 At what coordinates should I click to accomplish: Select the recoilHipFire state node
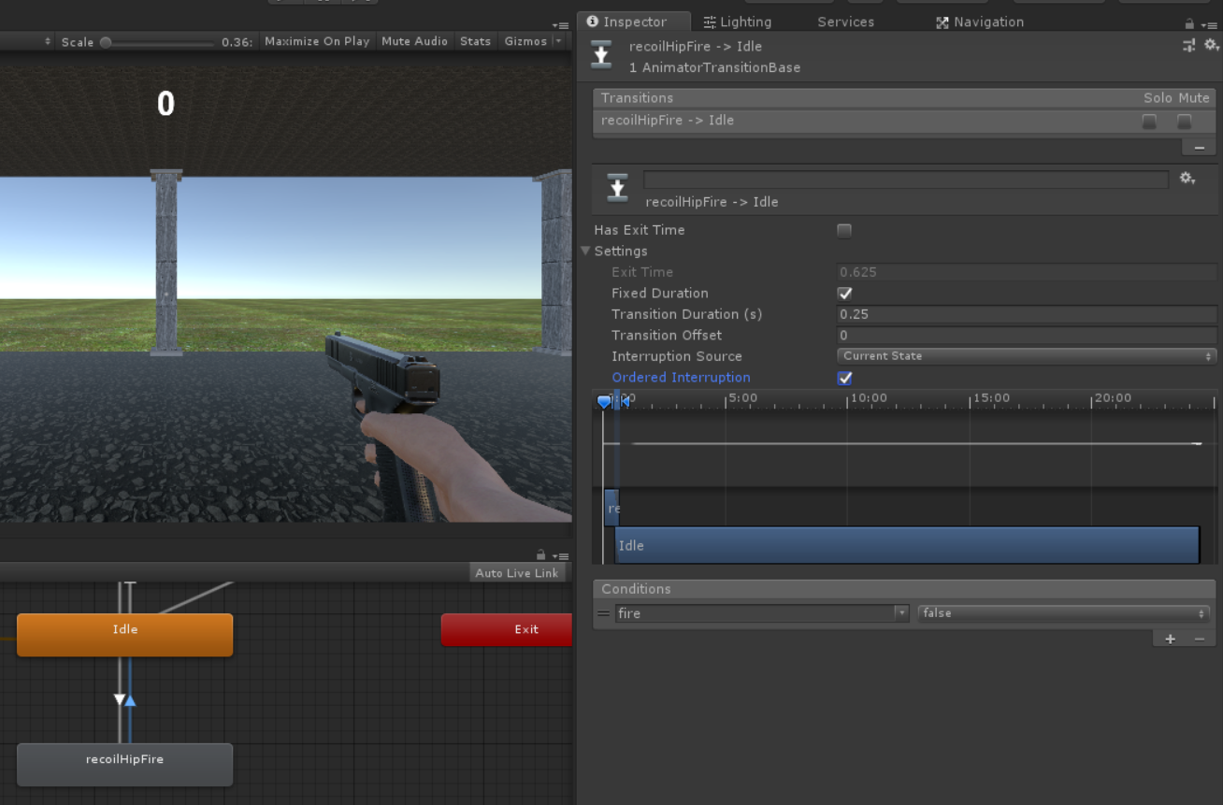(124, 765)
